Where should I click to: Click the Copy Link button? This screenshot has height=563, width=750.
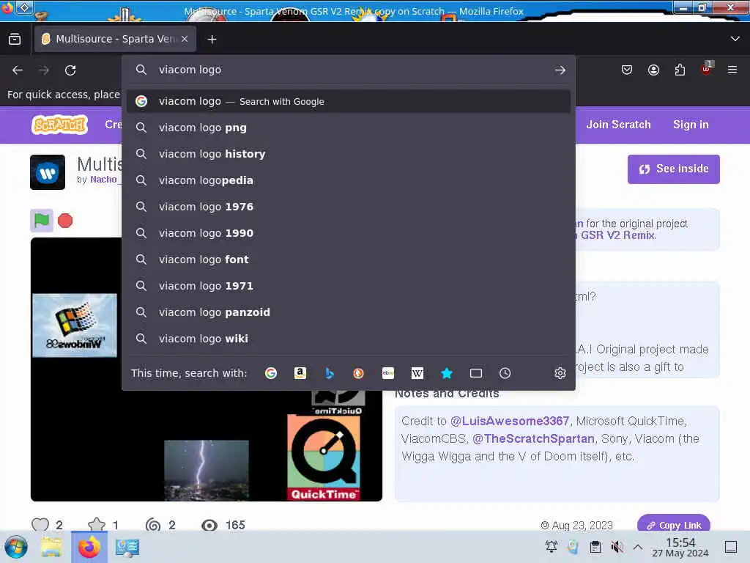[674, 525]
